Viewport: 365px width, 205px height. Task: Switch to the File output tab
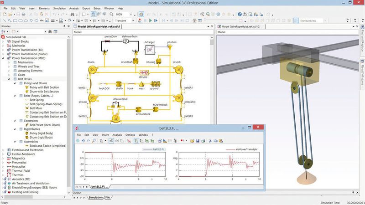coord(108,197)
